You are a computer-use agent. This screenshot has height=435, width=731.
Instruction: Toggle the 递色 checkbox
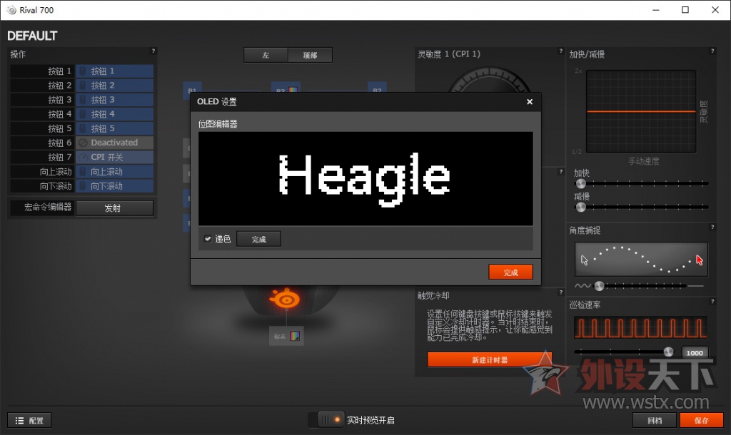tap(208, 239)
